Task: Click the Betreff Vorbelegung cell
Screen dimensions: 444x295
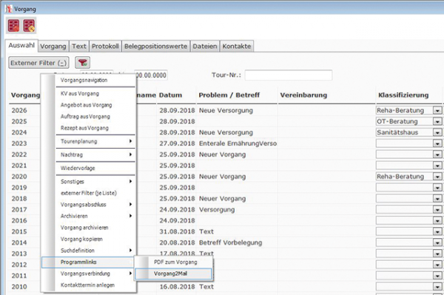Action: click(230, 243)
